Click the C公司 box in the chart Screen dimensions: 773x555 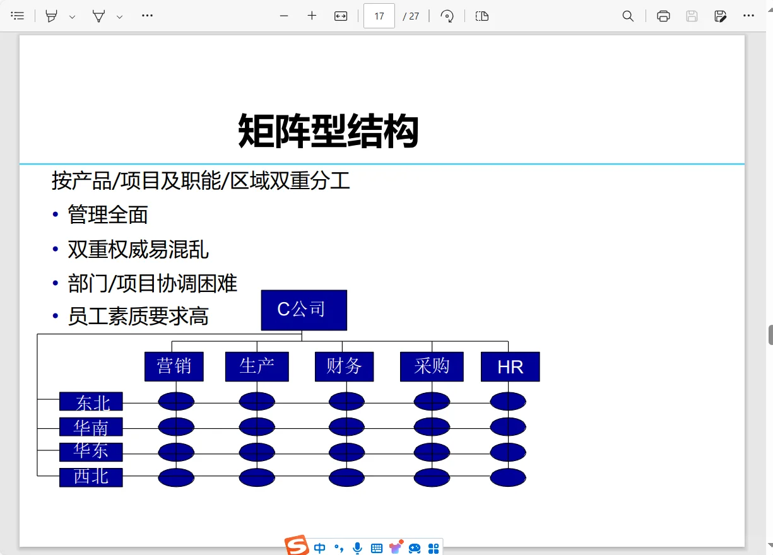click(x=304, y=310)
